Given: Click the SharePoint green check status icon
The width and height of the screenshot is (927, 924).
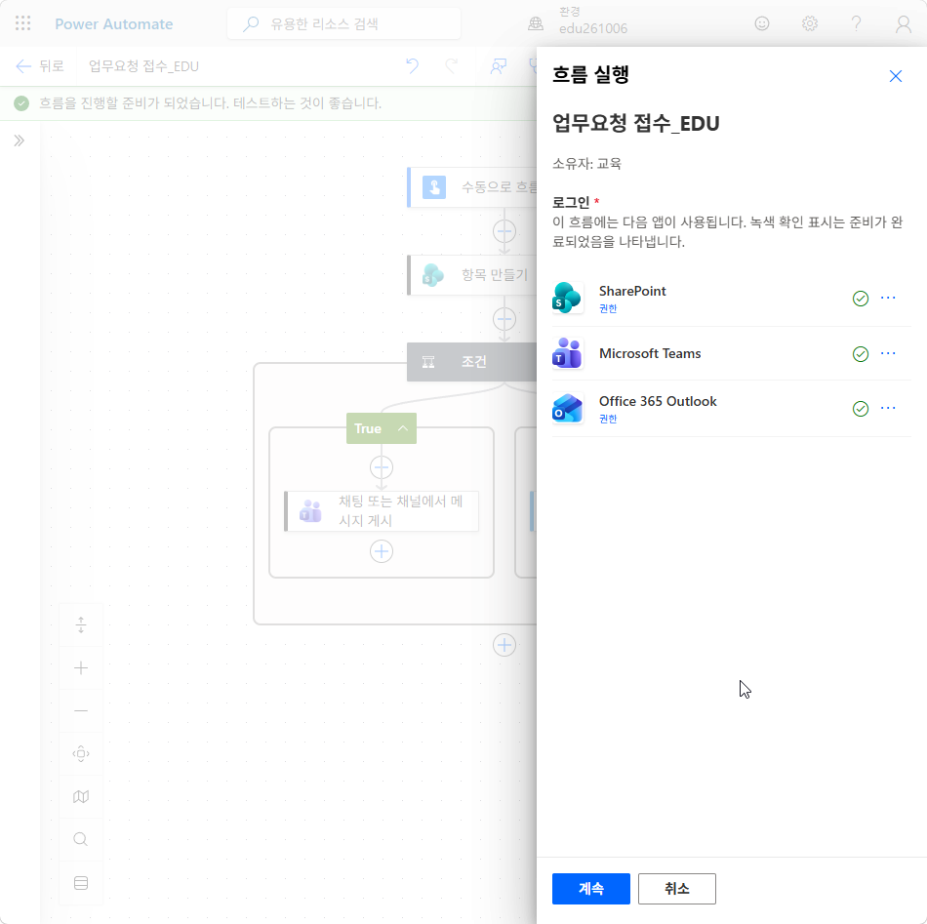Looking at the screenshot, I should point(861,299).
